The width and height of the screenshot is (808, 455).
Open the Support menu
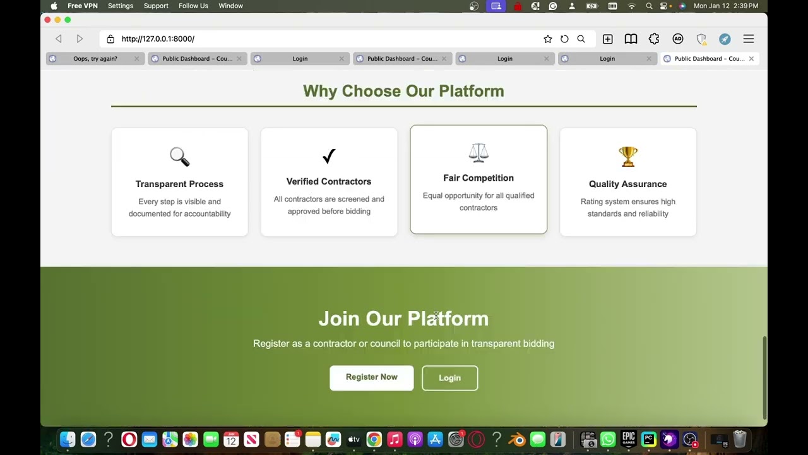click(156, 6)
